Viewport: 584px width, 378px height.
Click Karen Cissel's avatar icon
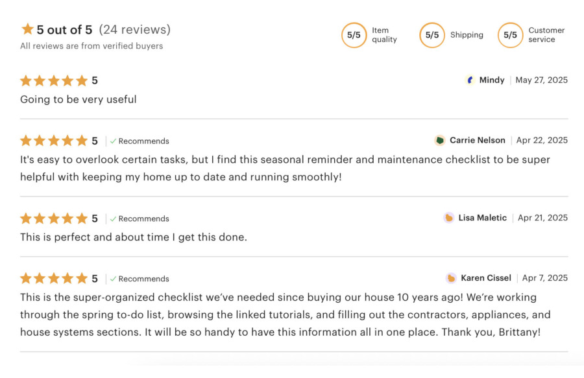pyautogui.click(x=451, y=278)
